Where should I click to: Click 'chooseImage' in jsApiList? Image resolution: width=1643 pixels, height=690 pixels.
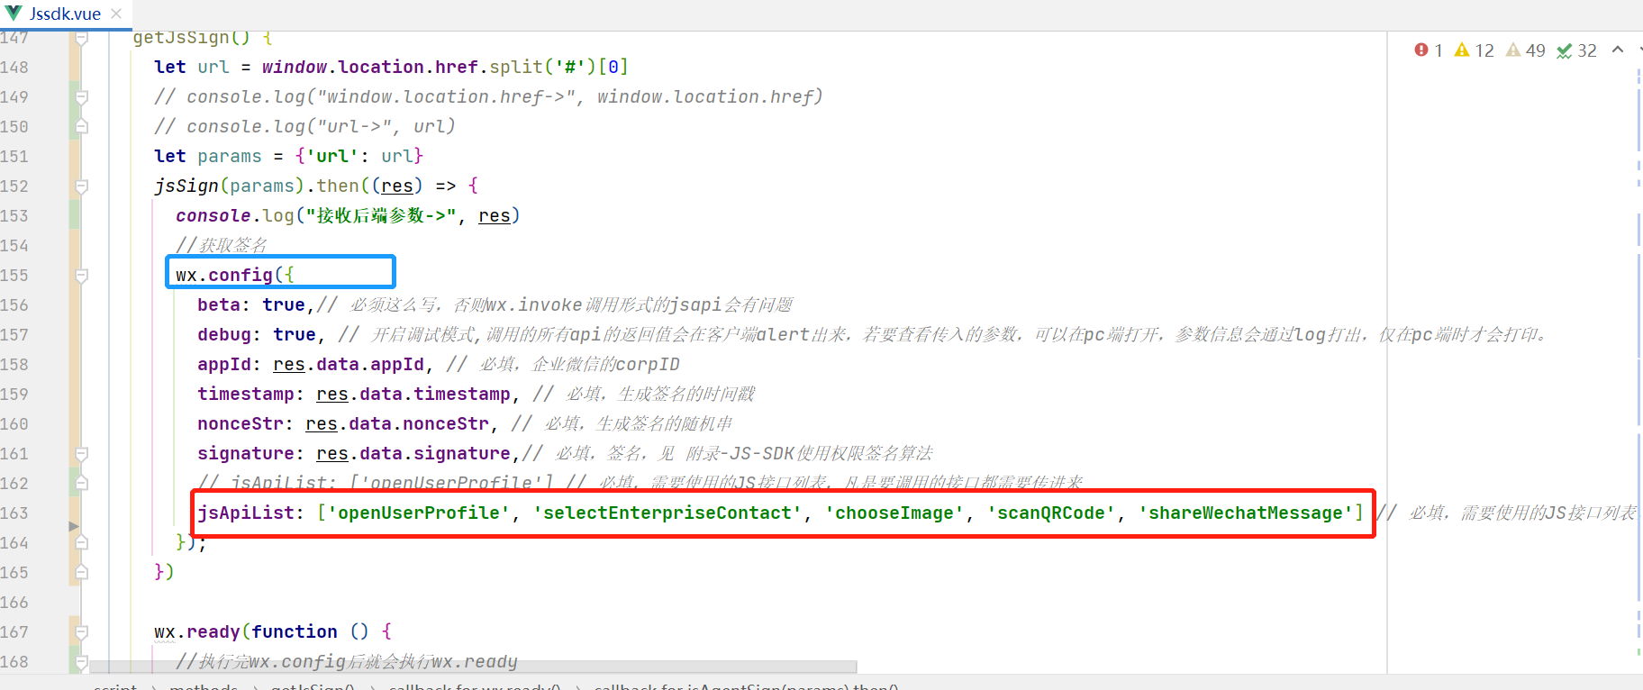tap(894, 513)
